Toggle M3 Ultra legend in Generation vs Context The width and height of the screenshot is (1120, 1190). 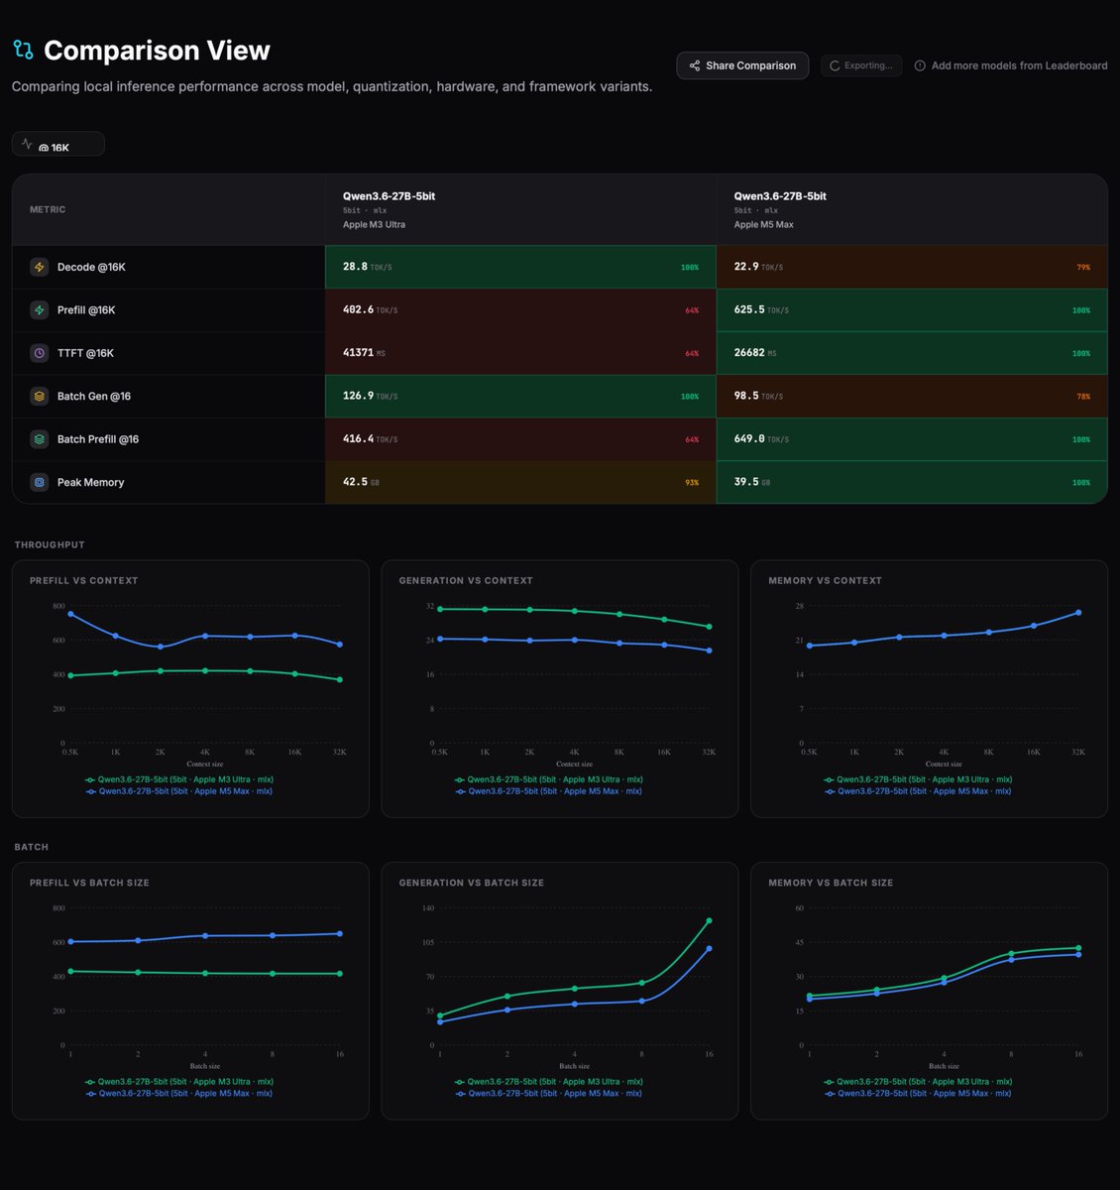point(549,779)
